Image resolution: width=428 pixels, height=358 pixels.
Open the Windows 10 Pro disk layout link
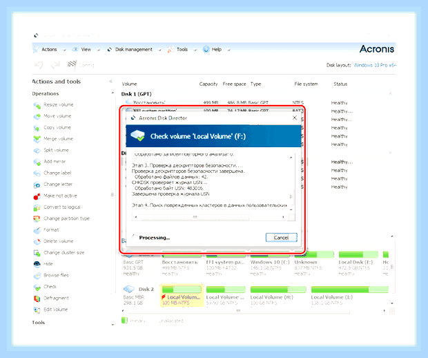point(375,65)
